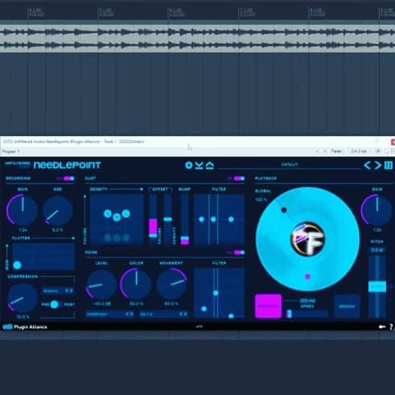The width and height of the screenshot is (395, 395).
Task: Click the Dust offset Volume slider
Action: [153, 220]
